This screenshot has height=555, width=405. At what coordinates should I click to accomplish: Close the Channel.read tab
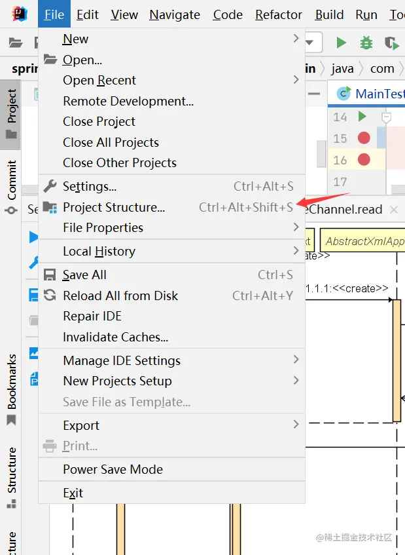(x=394, y=210)
